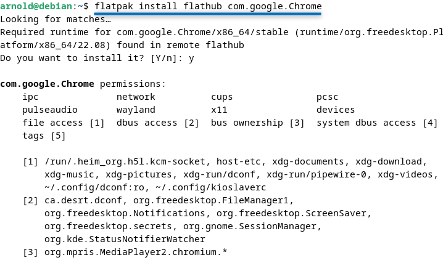Click the wayland permission entry
Screen dimensions: 443x260
pyautogui.click(x=136, y=110)
